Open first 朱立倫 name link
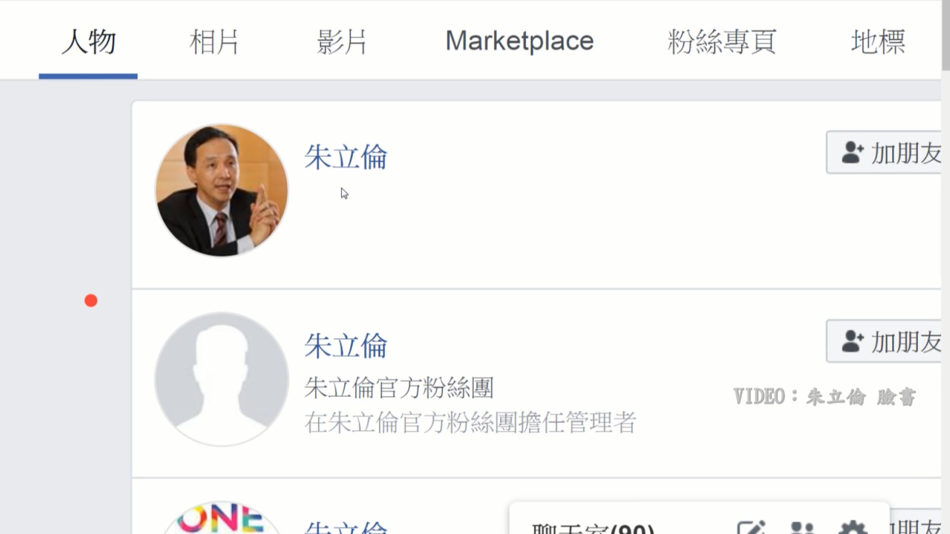This screenshot has width=950, height=534. [x=346, y=157]
